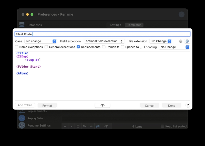
Task: Click the megaphone icon in bottom toolbar
Action: [x=98, y=126]
